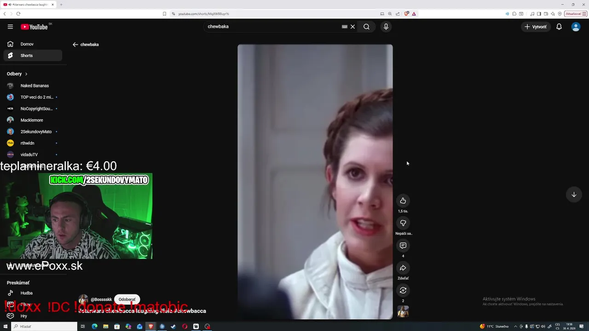This screenshot has width=589, height=331.
Task: Pause the short video by clicking player
Action: pyautogui.click(x=315, y=182)
